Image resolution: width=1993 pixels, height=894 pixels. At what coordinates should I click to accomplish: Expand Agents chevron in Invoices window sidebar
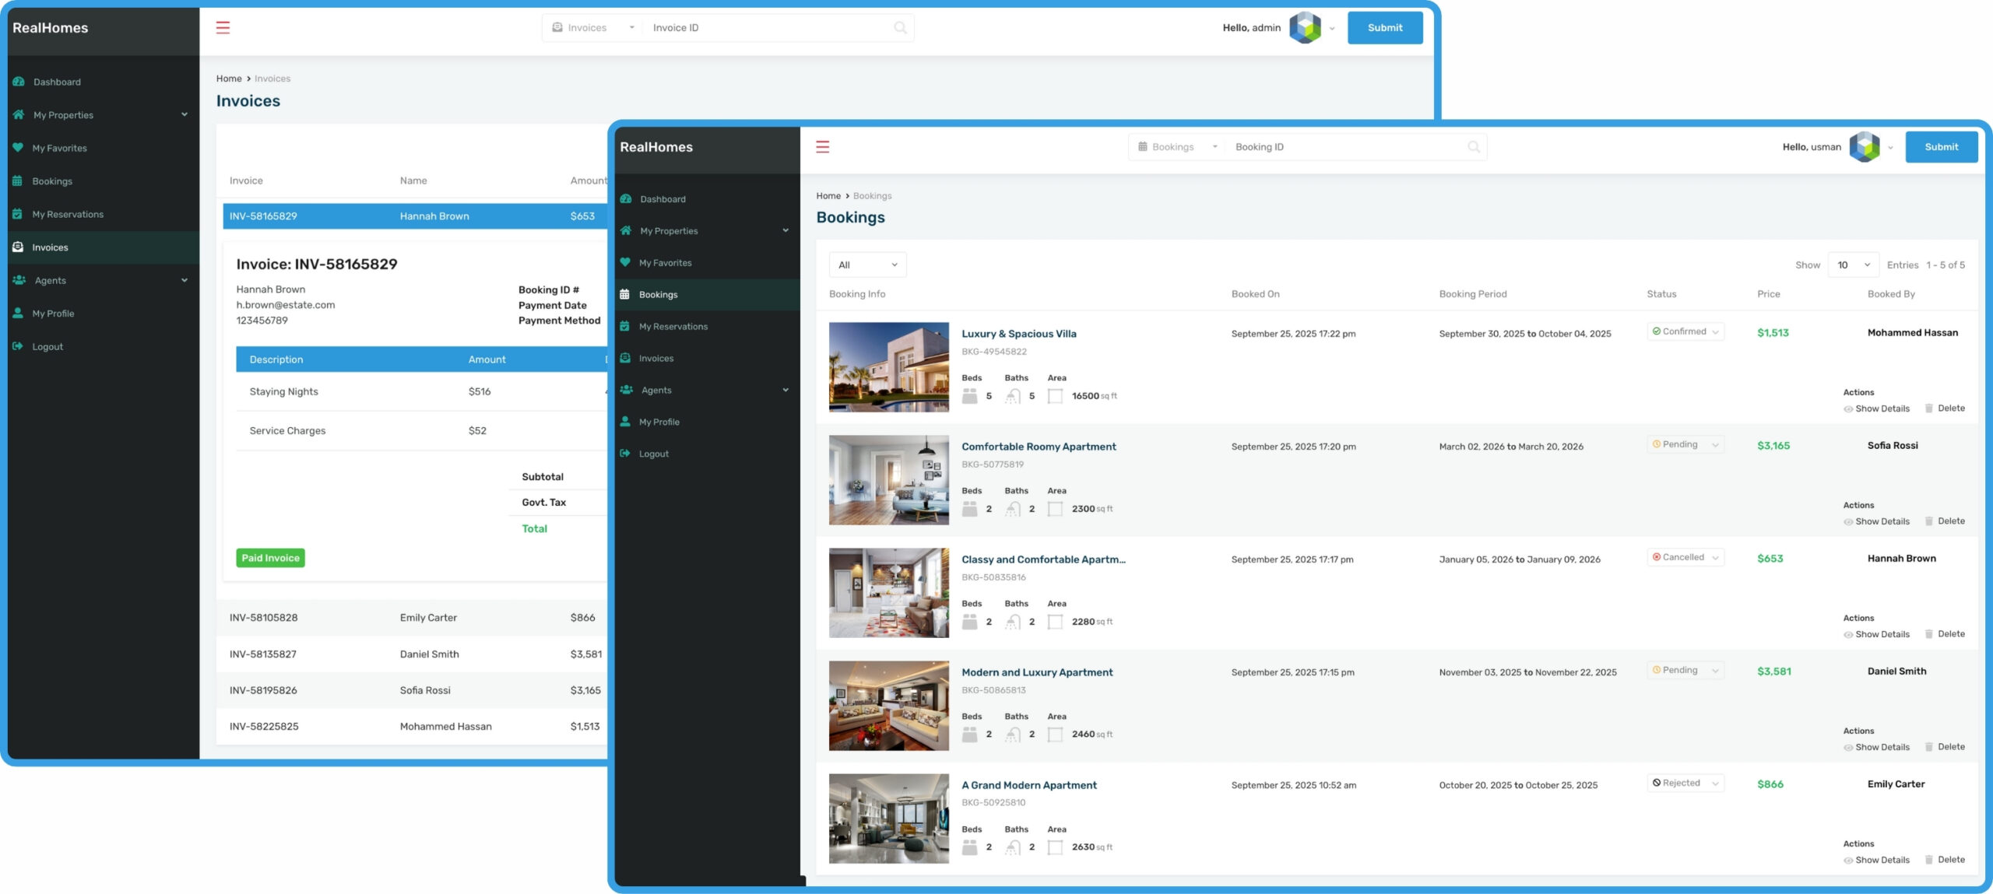pos(185,280)
